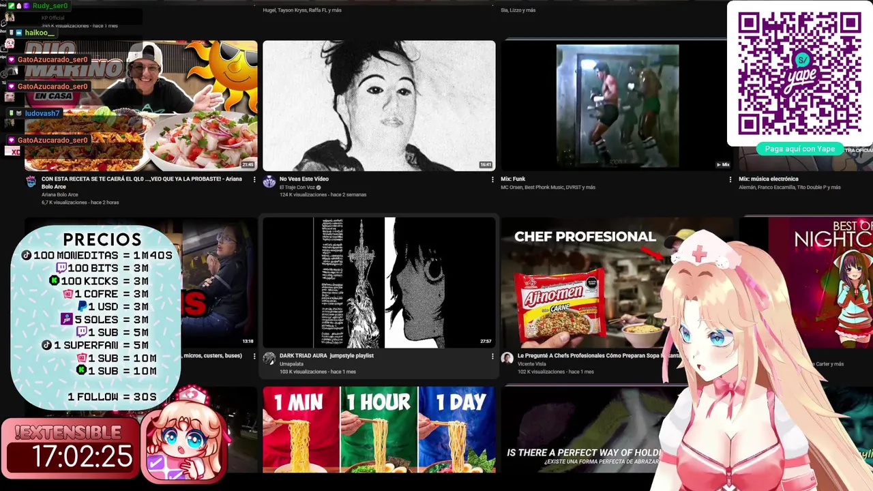Open the No Veas Este Video face thumbnail

click(379, 106)
